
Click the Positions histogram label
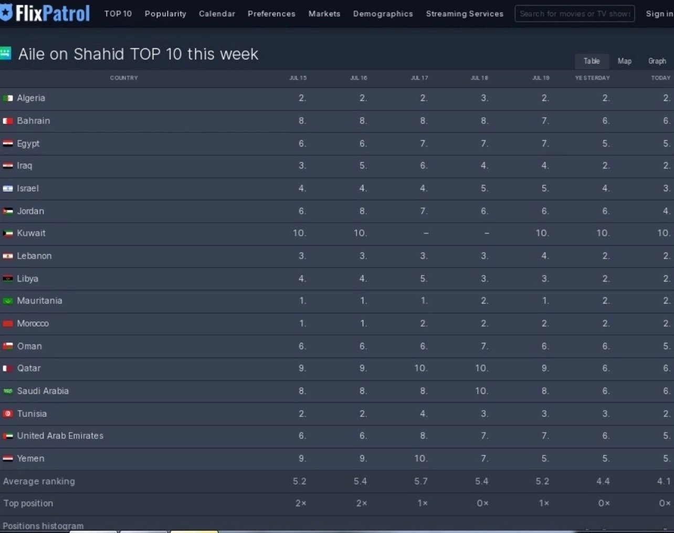click(x=43, y=526)
